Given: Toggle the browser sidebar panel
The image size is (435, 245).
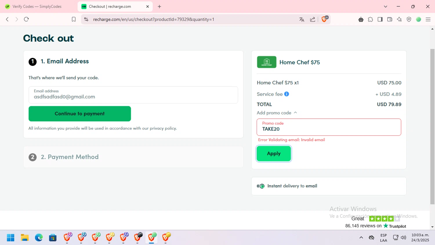Looking at the screenshot, I should click(x=380, y=19).
